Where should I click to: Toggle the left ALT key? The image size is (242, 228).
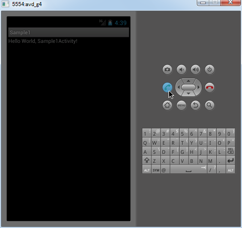tap(147, 169)
